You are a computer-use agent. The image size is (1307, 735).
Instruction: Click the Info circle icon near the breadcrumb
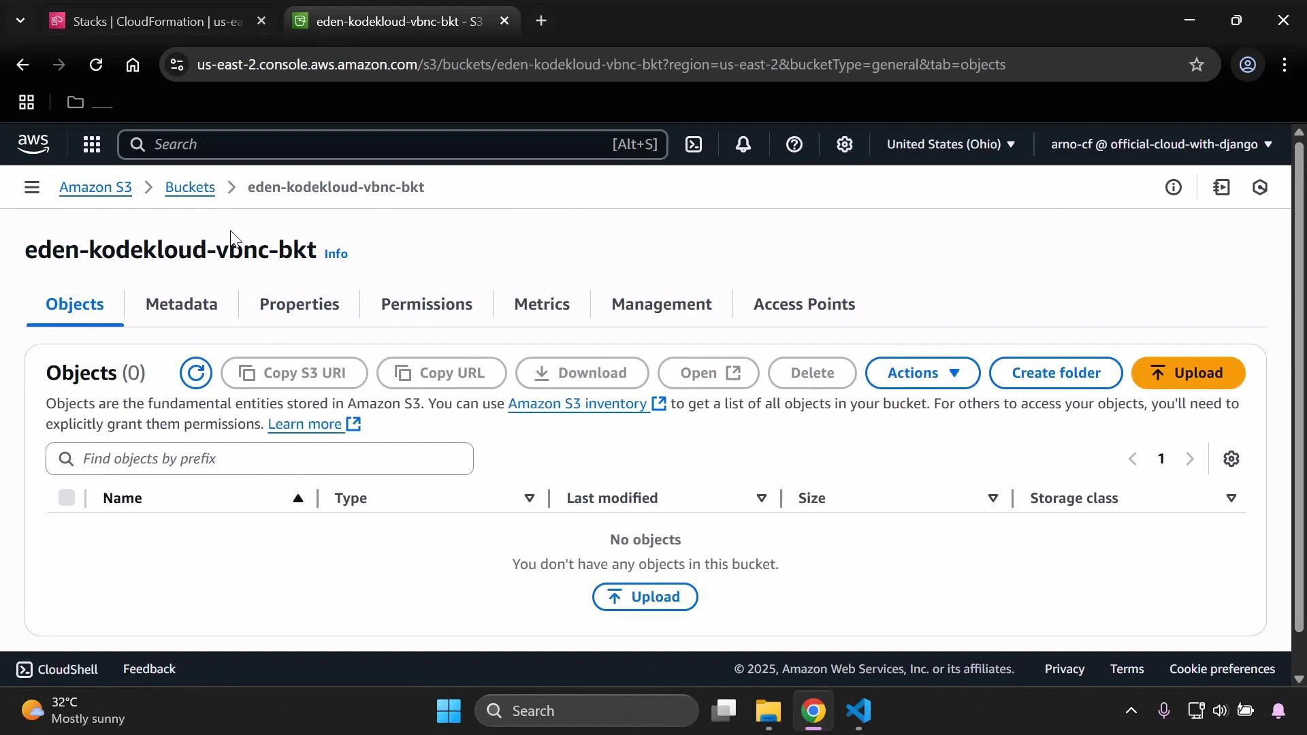1174,187
